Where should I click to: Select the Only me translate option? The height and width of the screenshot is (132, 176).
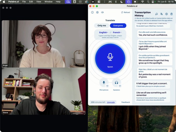101,25
